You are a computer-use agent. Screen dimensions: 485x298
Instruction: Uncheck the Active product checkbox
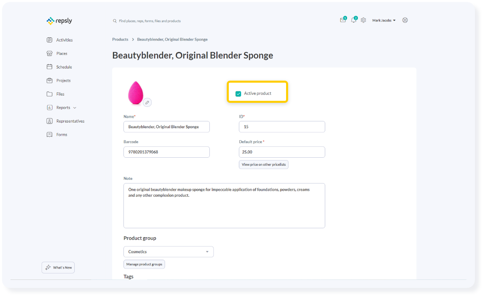(238, 94)
